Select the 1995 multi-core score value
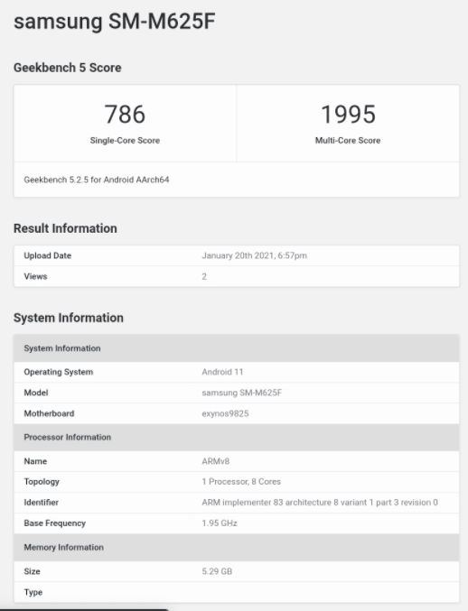The width and height of the screenshot is (468, 611). pyautogui.click(x=348, y=115)
